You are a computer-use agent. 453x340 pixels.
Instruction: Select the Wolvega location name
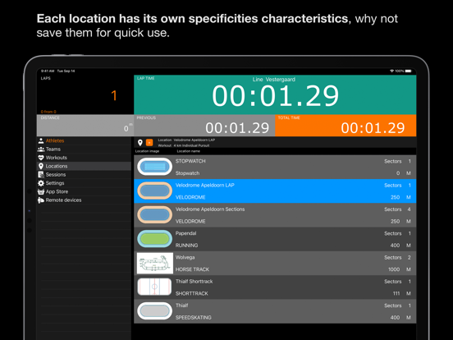185,257
